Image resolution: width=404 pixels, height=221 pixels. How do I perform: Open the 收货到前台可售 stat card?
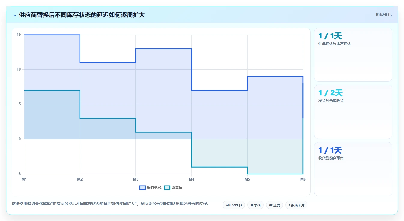[x=353, y=169]
